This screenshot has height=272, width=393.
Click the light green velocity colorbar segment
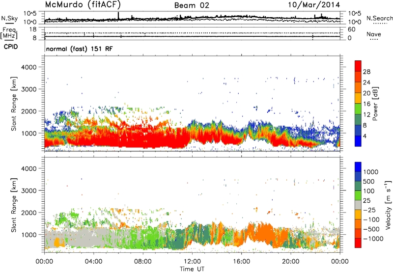click(x=358, y=195)
